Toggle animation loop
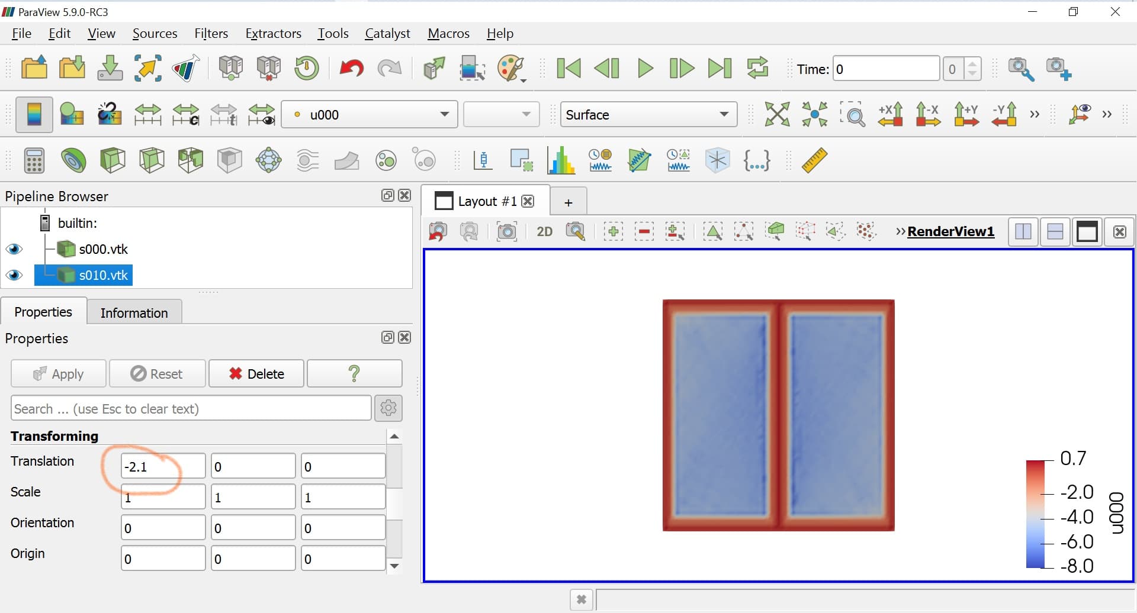 point(757,69)
